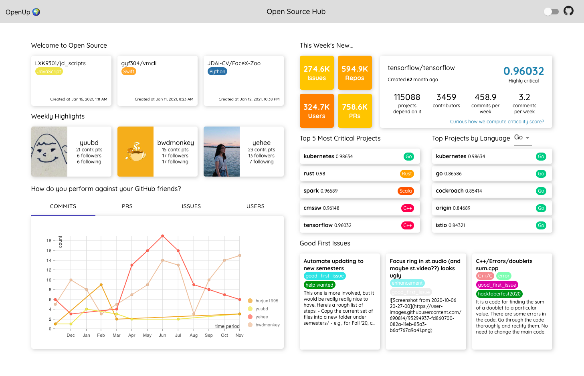Open the origin 0.84689 project row
The width and height of the screenshot is (584, 376).
(x=492, y=208)
